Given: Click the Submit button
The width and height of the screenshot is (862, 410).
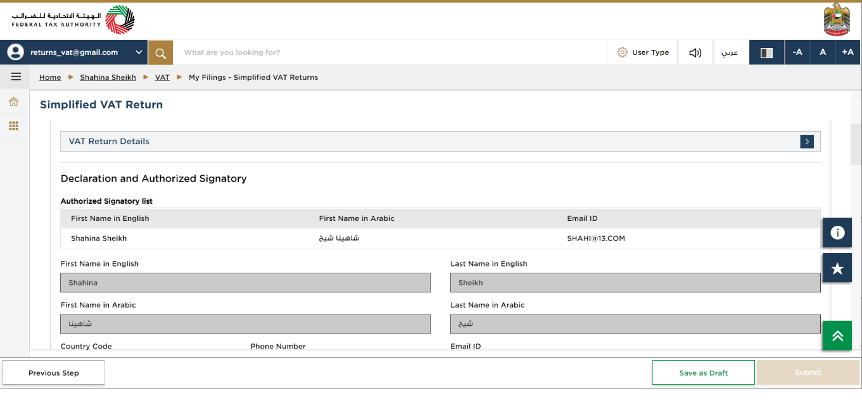Looking at the screenshot, I should 808,373.
